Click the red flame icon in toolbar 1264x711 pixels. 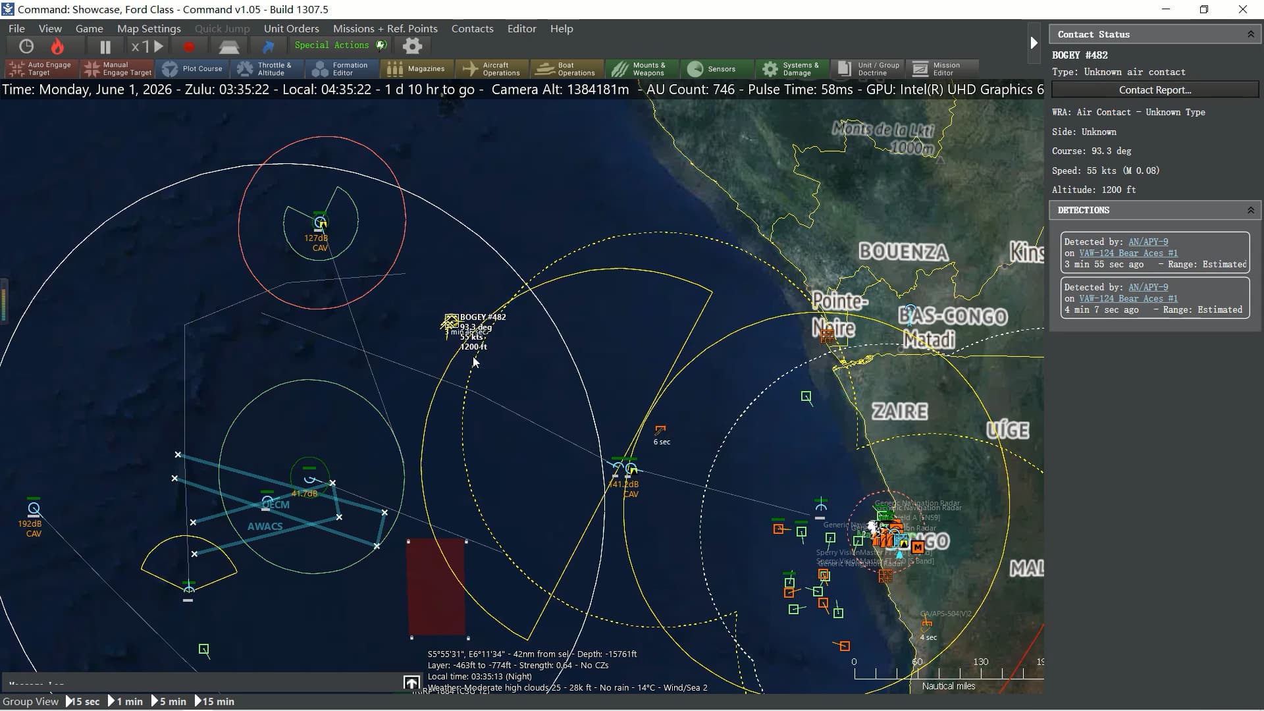57,46
